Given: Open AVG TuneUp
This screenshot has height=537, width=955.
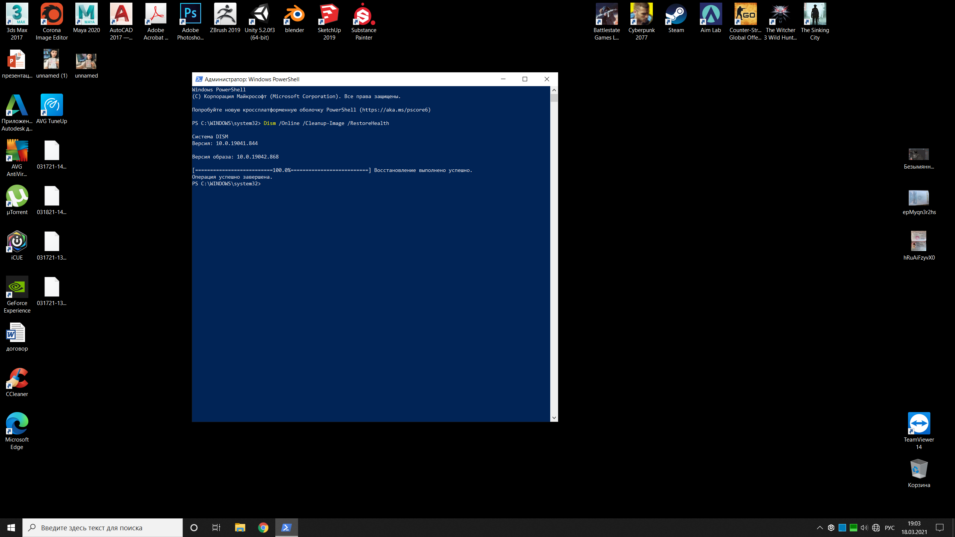Looking at the screenshot, I should click(x=51, y=107).
